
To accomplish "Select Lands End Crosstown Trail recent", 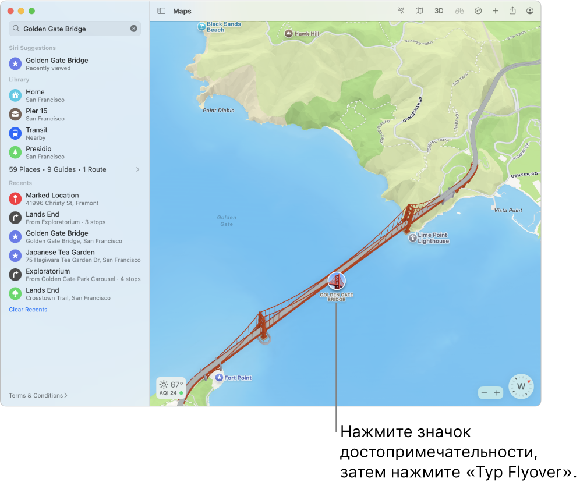I will (75, 294).
